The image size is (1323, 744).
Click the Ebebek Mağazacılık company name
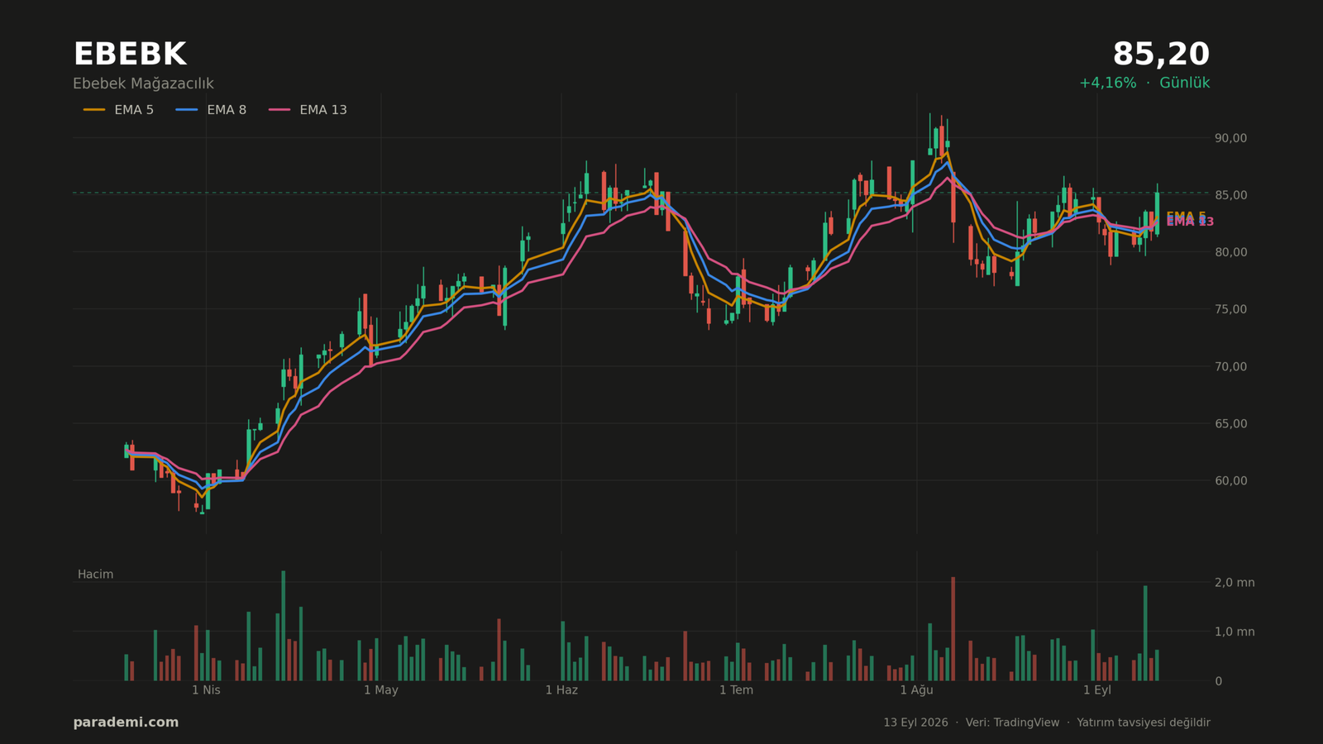coord(143,83)
